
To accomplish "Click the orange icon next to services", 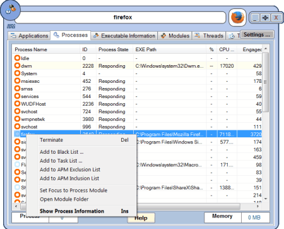I will (17, 96).
